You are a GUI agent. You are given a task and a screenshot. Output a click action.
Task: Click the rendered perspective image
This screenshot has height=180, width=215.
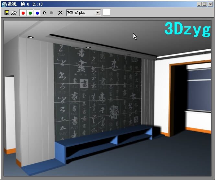pos(107,98)
